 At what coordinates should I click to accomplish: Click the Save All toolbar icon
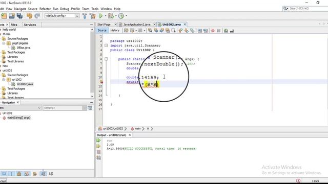(x=19, y=16)
